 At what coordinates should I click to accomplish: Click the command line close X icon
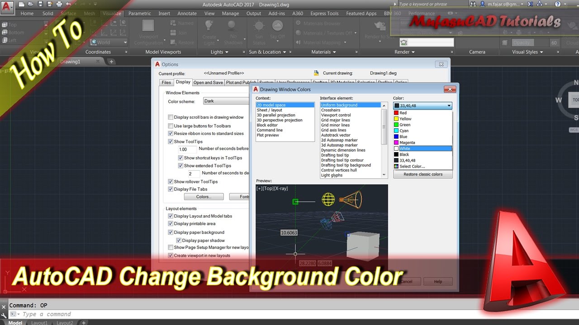coord(4,307)
